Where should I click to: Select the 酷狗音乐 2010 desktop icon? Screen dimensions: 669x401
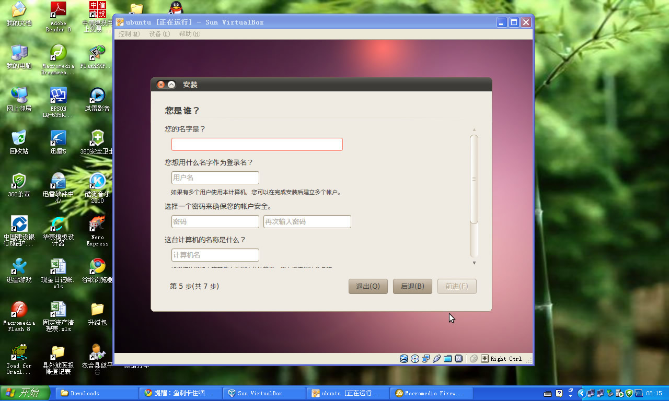click(x=97, y=188)
